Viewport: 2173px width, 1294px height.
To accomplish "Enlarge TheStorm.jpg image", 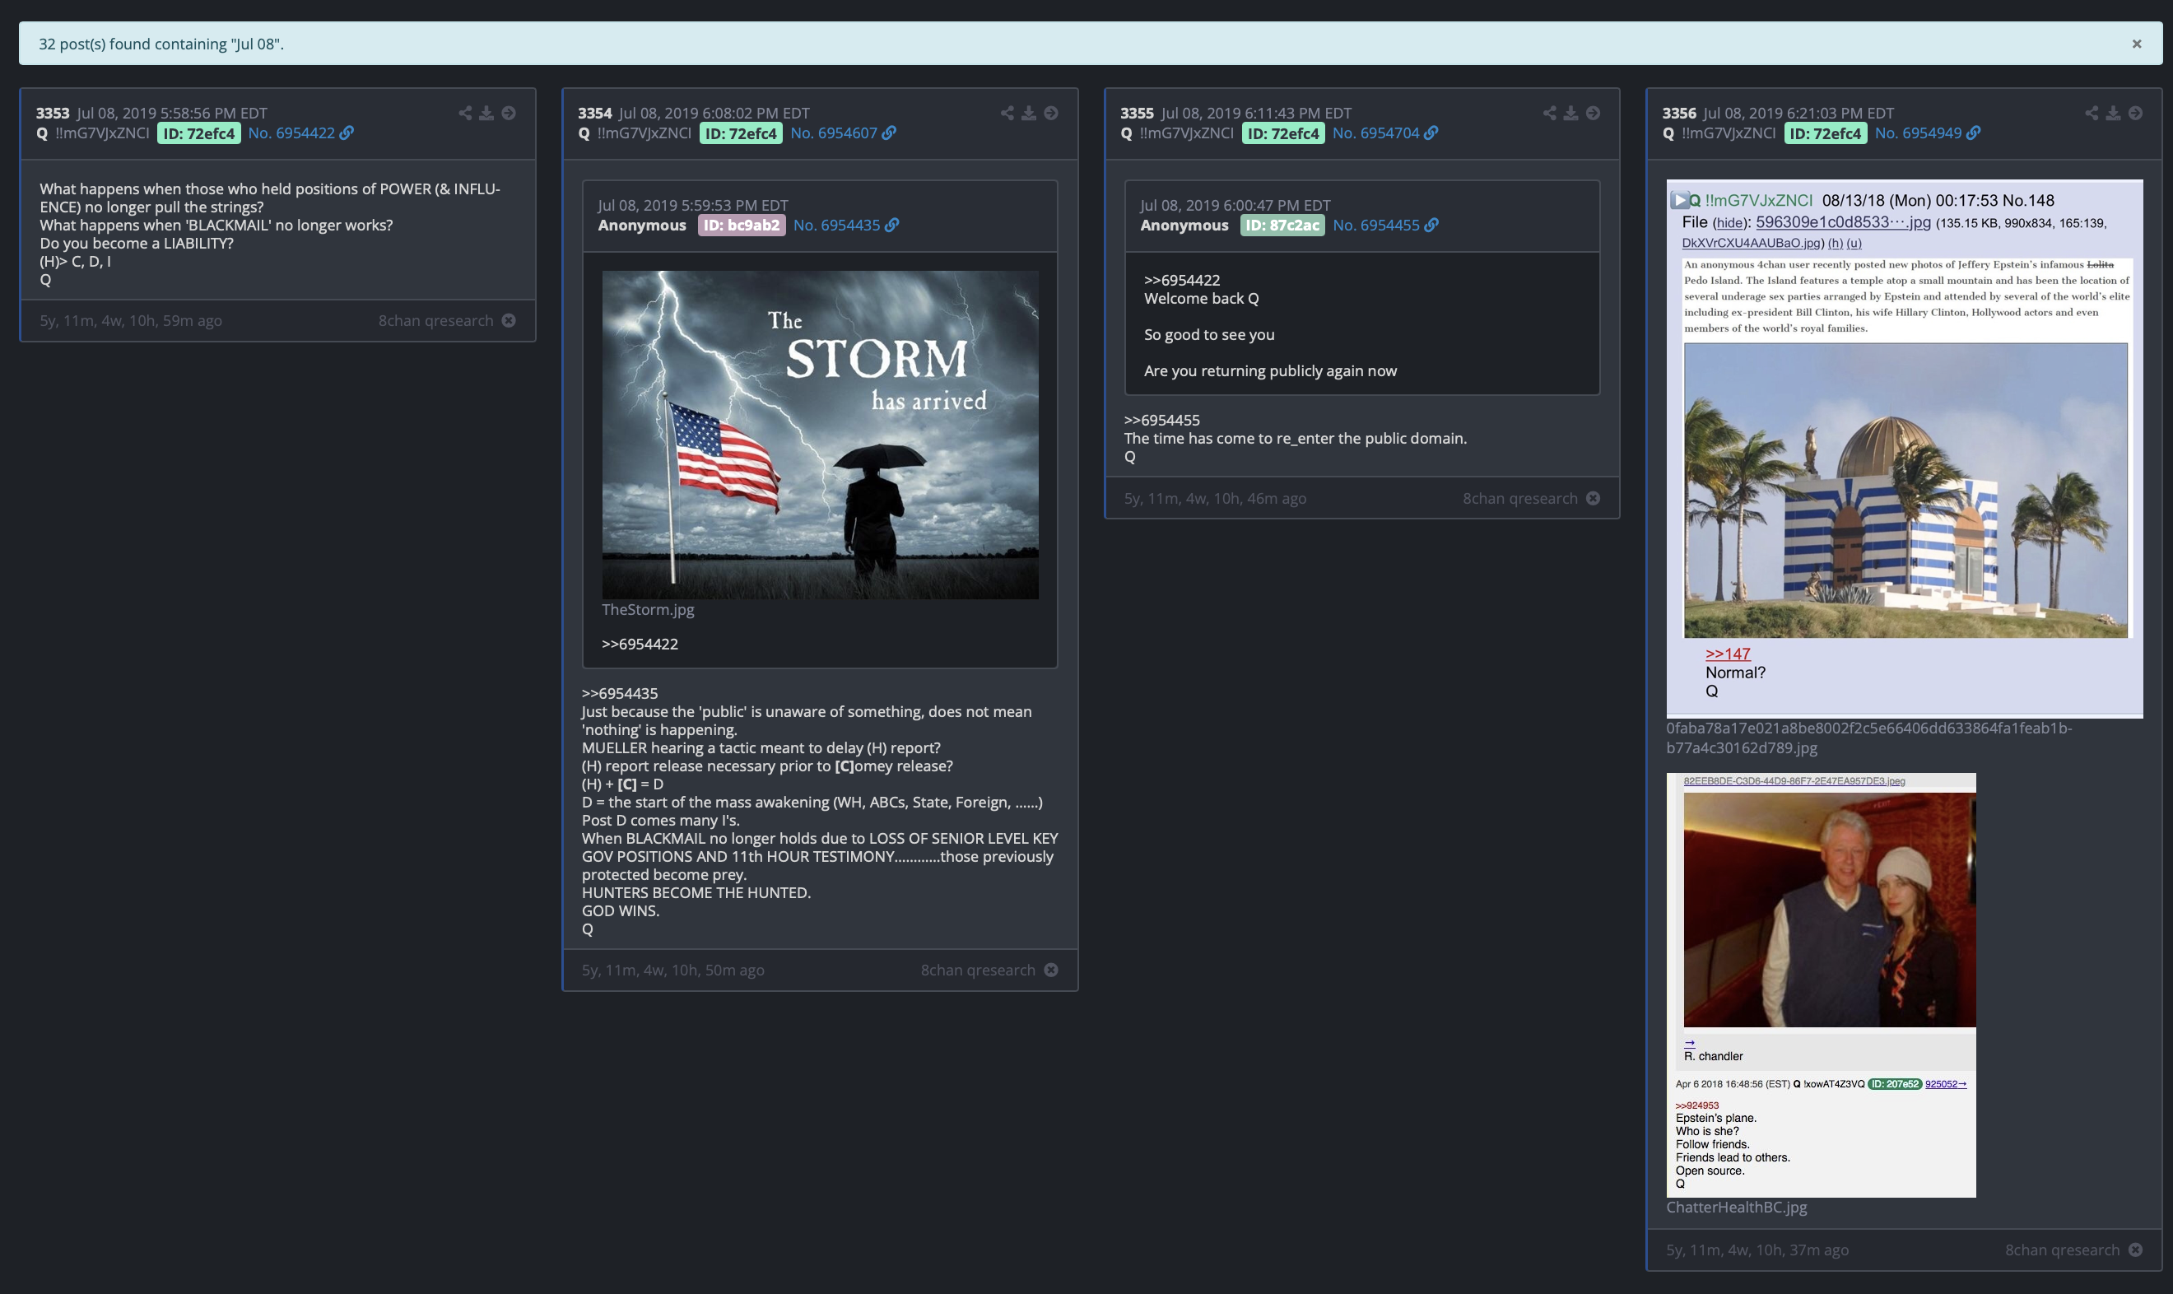I will point(820,435).
